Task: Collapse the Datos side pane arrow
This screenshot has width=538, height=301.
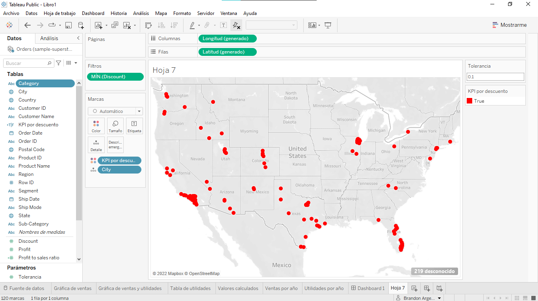Action: (78, 38)
